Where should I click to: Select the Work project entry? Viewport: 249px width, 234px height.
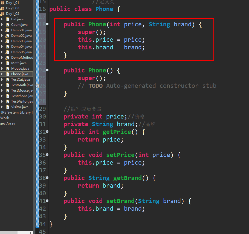(4, 118)
